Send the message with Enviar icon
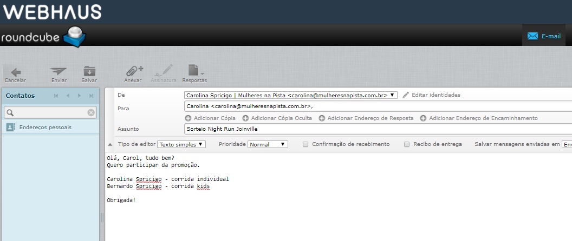The image size is (572, 241). click(x=58, y=72)
